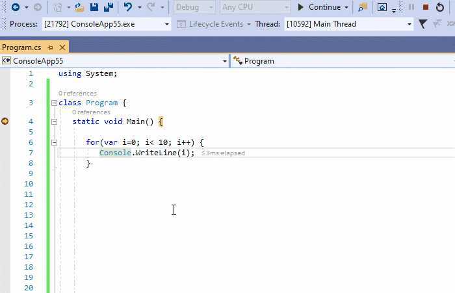Click the Navigate Forward arrow icon

38,7
